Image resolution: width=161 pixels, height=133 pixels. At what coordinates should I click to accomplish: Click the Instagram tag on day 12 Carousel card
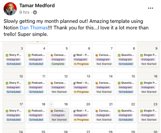58,87
